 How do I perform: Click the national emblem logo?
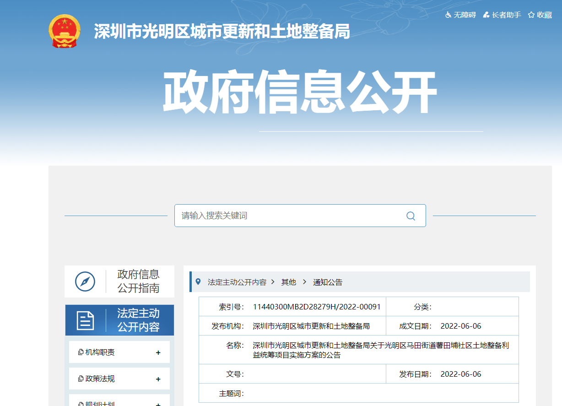64,31
